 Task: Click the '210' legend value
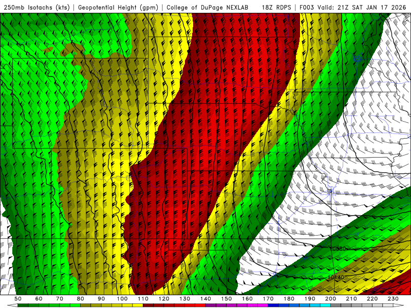coord(351,299)
